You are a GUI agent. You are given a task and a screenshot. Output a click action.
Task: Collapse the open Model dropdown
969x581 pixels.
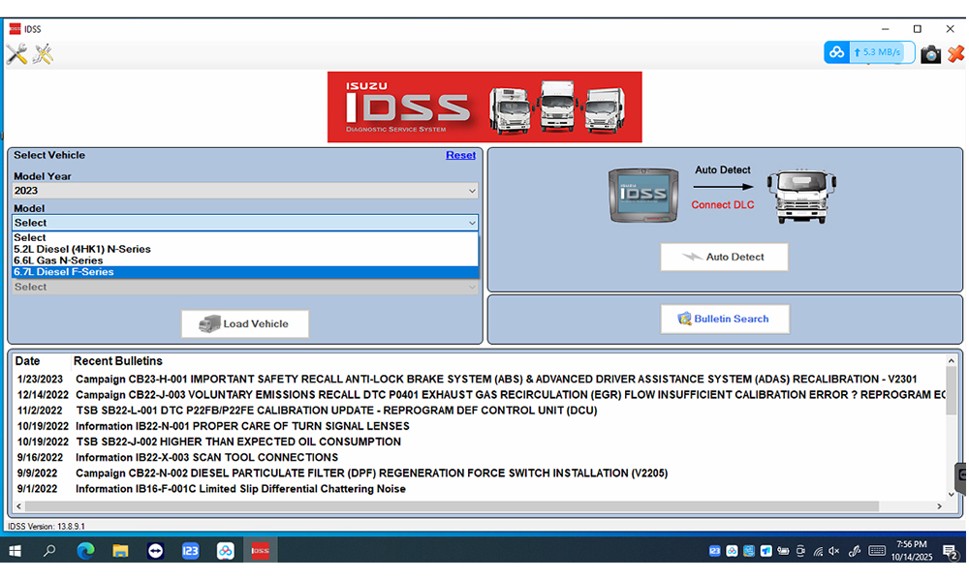(x=471, y=223)
